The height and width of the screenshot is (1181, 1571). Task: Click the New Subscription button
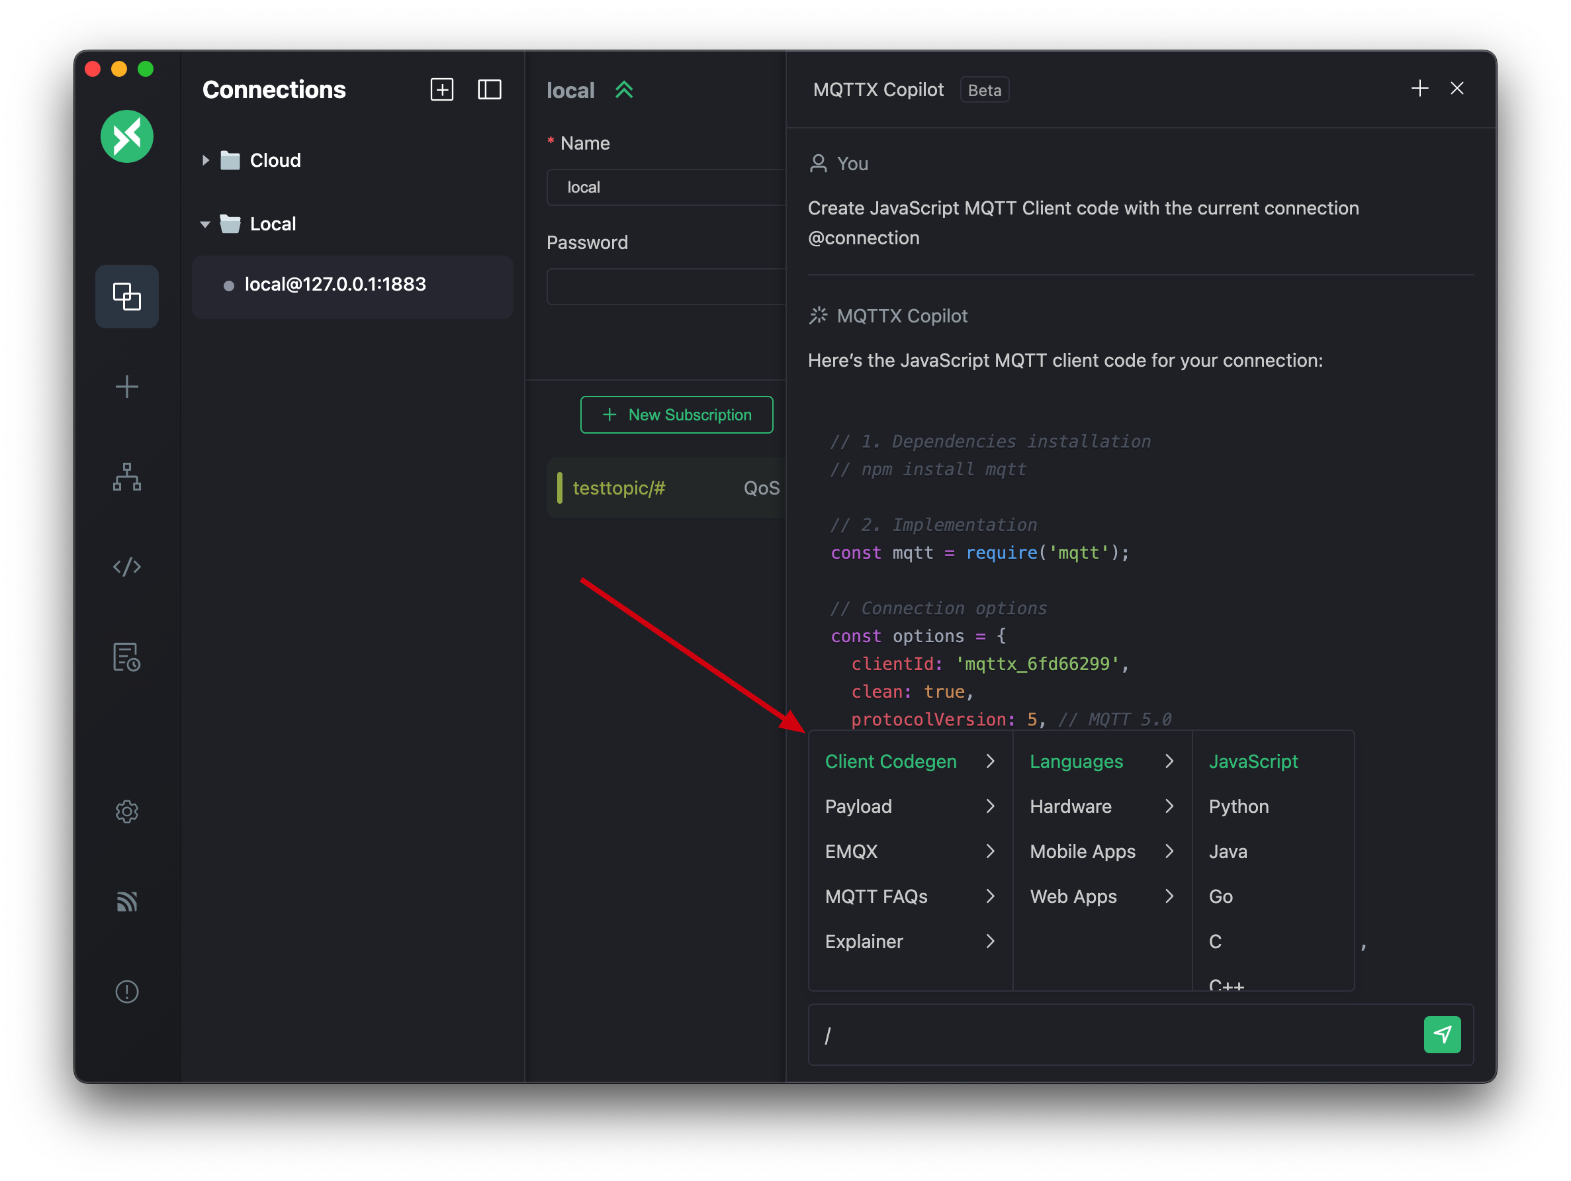[676, 415]
